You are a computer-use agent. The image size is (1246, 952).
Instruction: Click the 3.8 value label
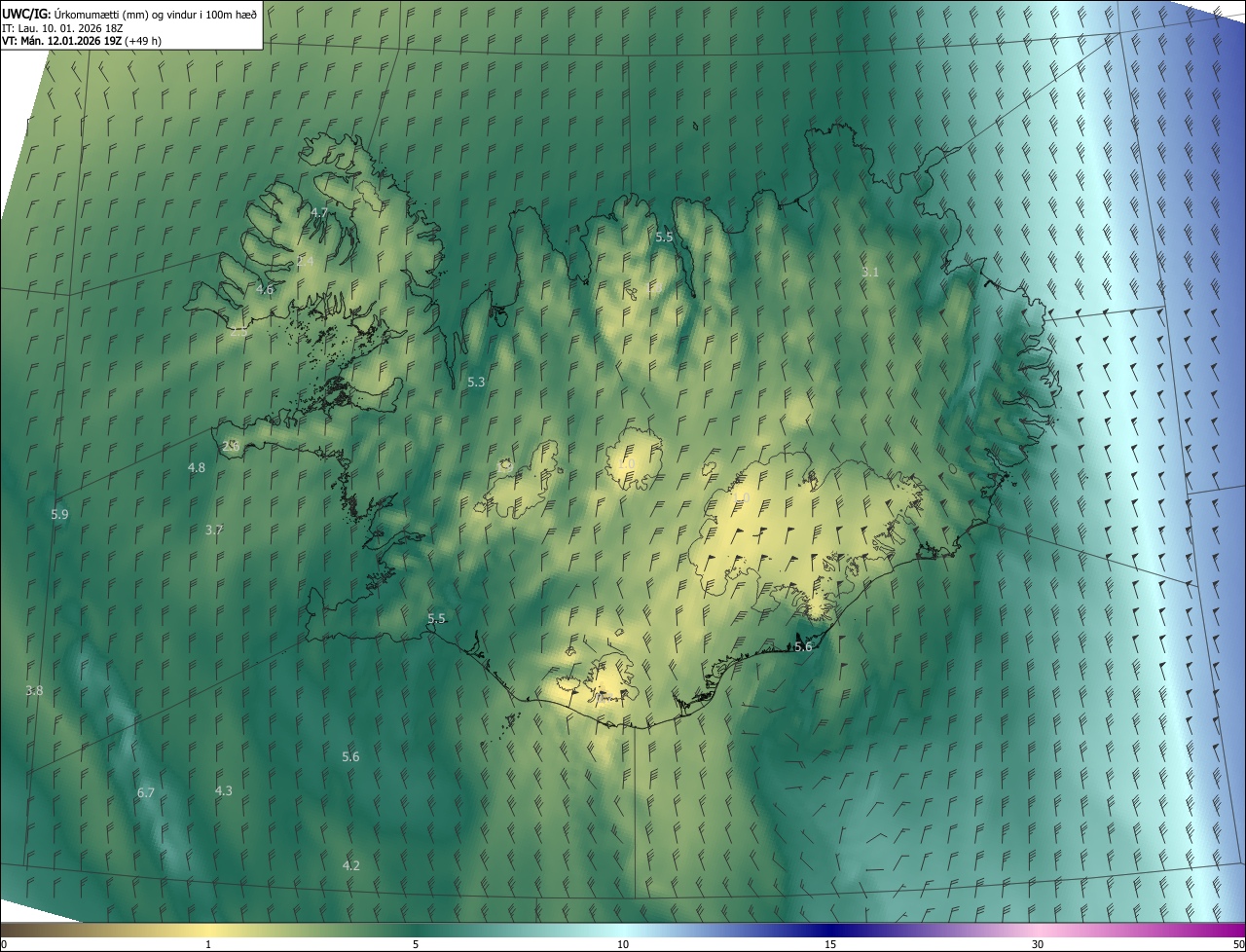coord(34,690)
